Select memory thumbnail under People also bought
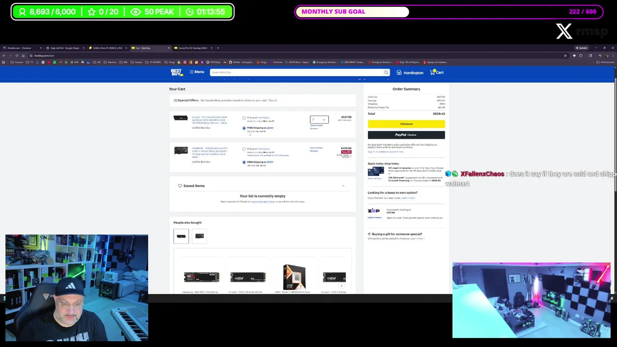 pyautogui.click(x=181, y=236)
